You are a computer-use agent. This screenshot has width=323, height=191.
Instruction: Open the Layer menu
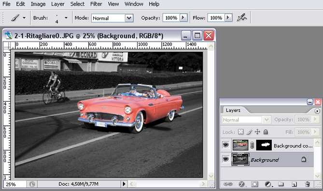coord(57,4)
